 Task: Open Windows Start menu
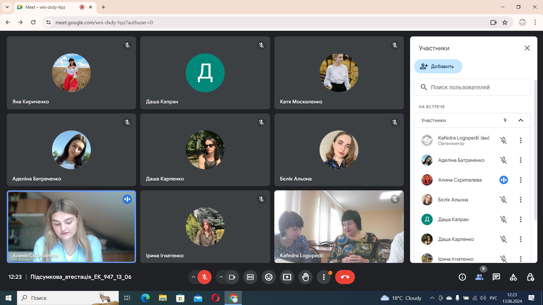[8, 298]
